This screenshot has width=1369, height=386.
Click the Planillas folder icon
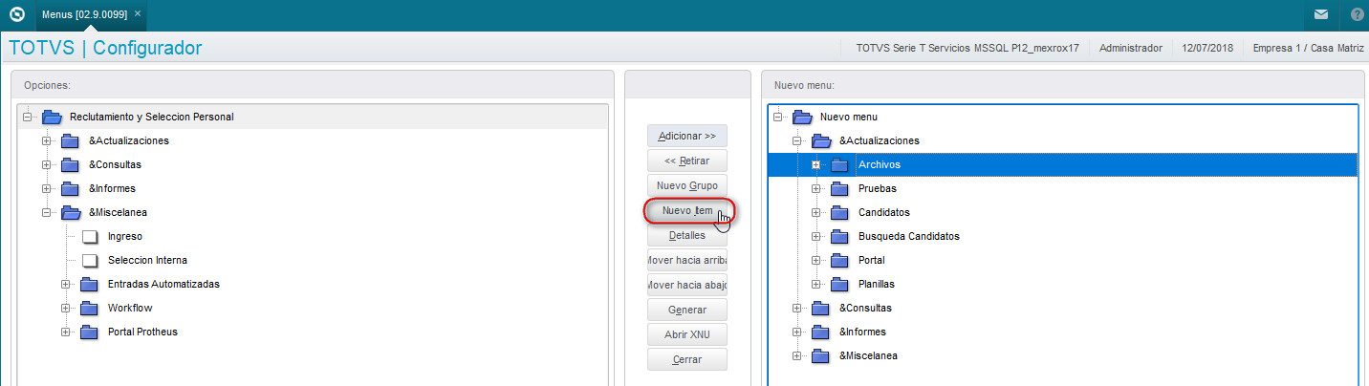click(x=840, y=284)
